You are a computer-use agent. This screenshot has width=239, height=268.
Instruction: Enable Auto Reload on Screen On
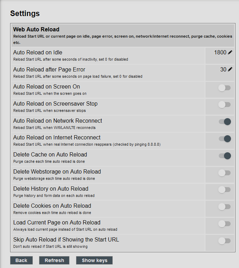[x=224, y=88]
